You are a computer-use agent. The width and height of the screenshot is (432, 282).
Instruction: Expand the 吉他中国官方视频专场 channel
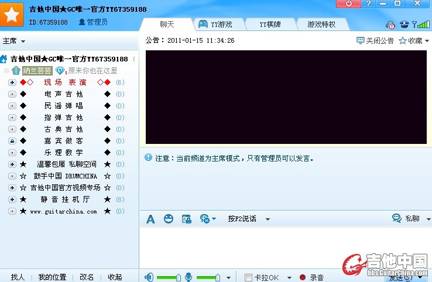(x=12, y=188)
